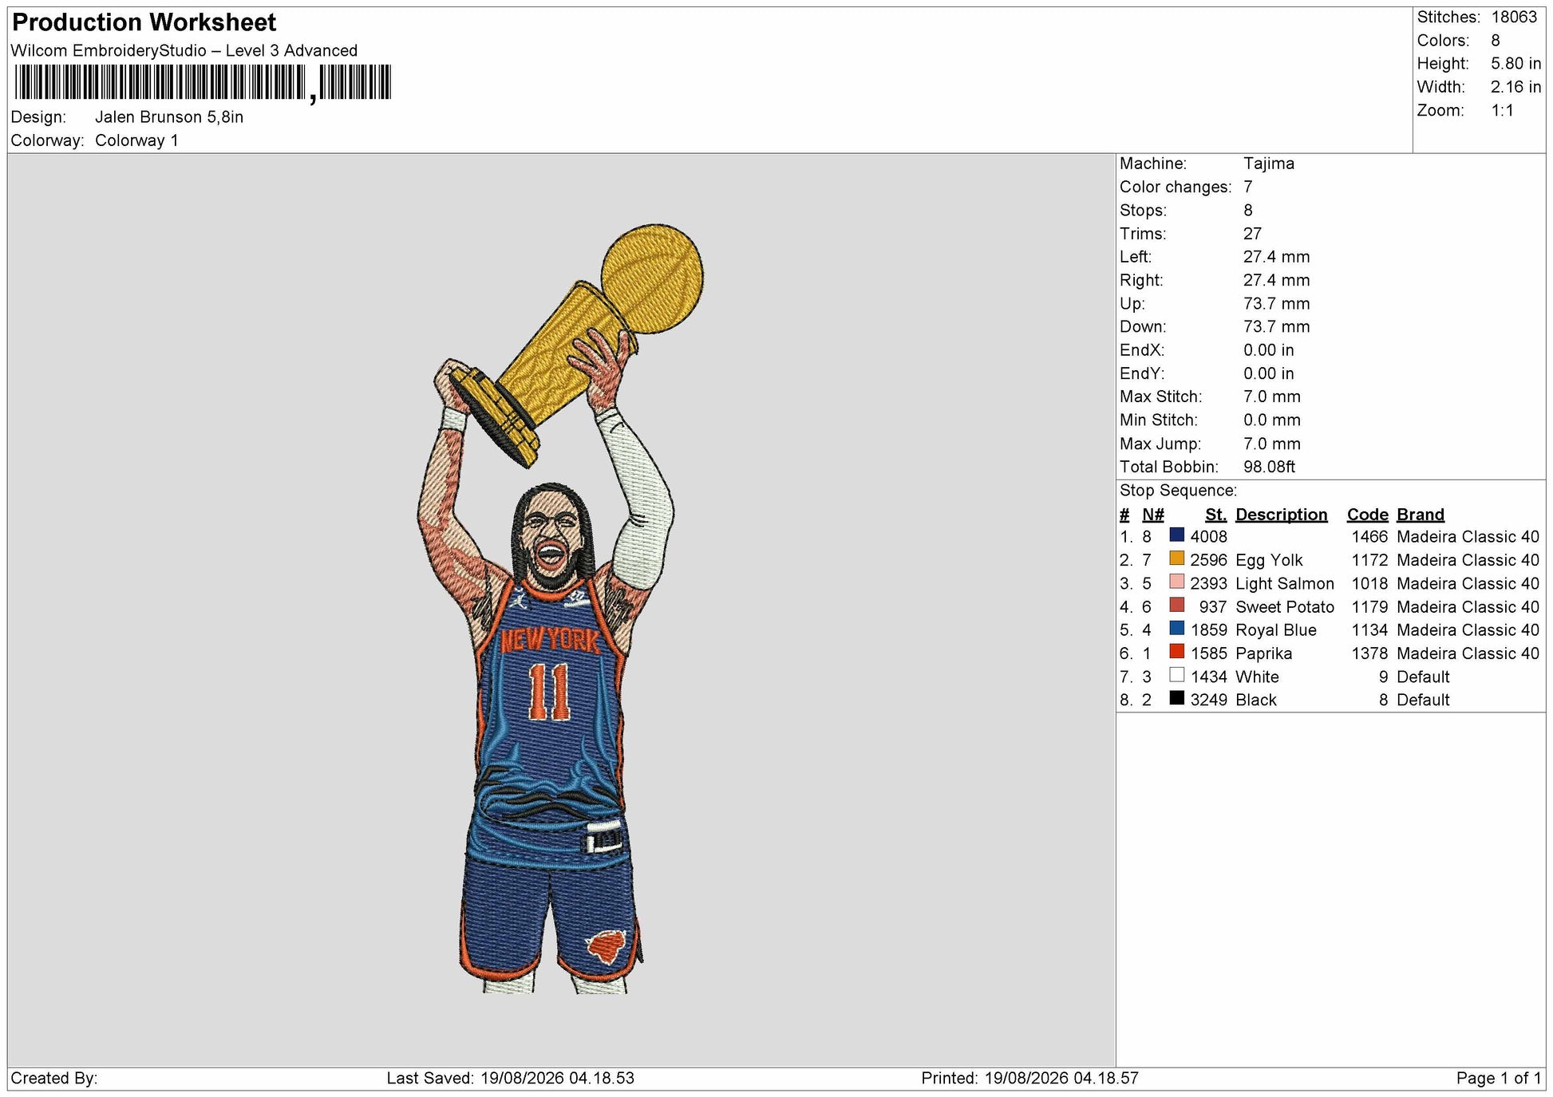Image resolution: width=1553 pixels, height=1097 pixels.
Task: Select the height value "5.80 in"
Action: (x=1515, y=64)
